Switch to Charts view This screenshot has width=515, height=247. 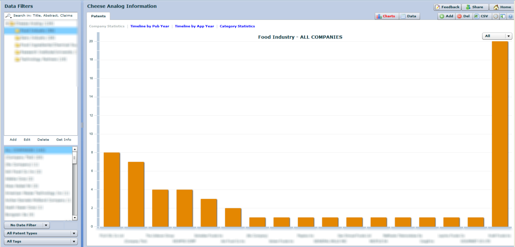(386, 16)
